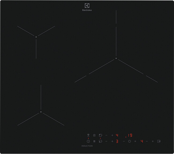Select the bottom-row left zone indicator icon
The height and width of the screenshot is (154, 174).
(x=100, y=141)
